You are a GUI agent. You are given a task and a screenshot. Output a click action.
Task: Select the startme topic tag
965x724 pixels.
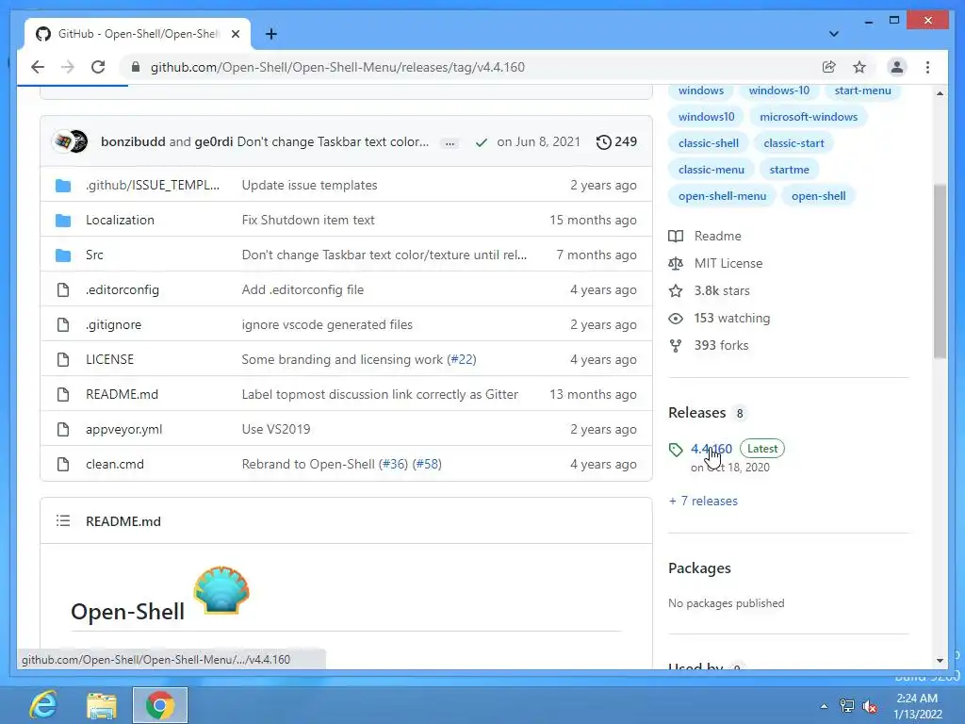(x=789, y=170)
